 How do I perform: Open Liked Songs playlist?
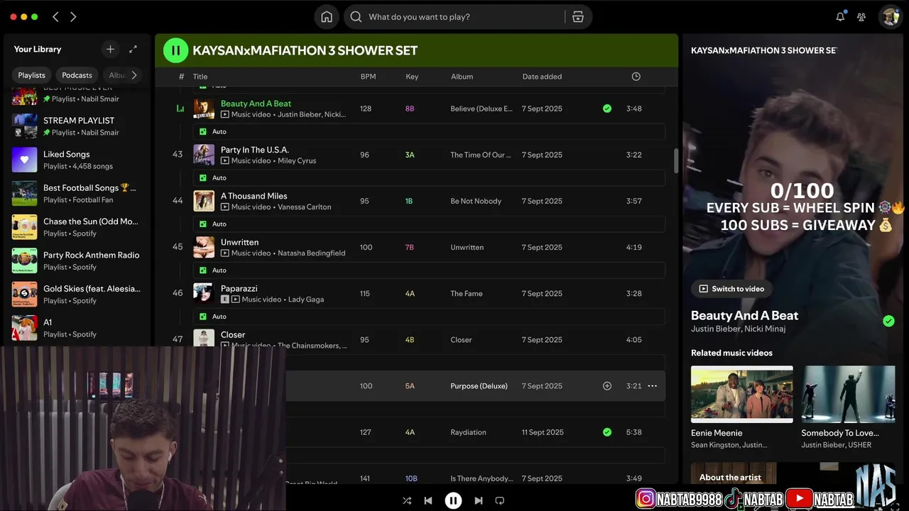click(76, 160)
